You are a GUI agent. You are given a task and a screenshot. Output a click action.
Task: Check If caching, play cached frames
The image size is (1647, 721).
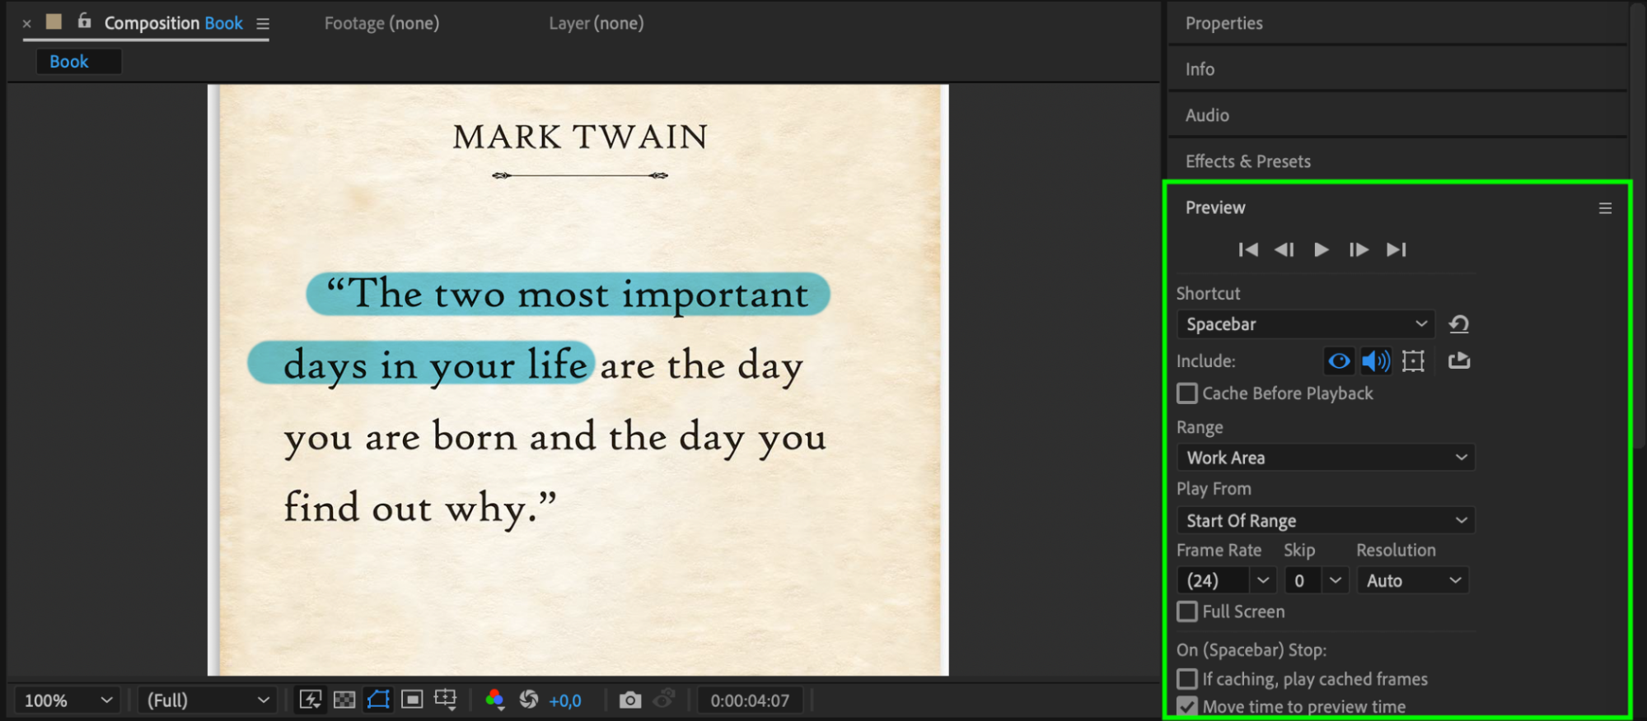[1187, 679]
